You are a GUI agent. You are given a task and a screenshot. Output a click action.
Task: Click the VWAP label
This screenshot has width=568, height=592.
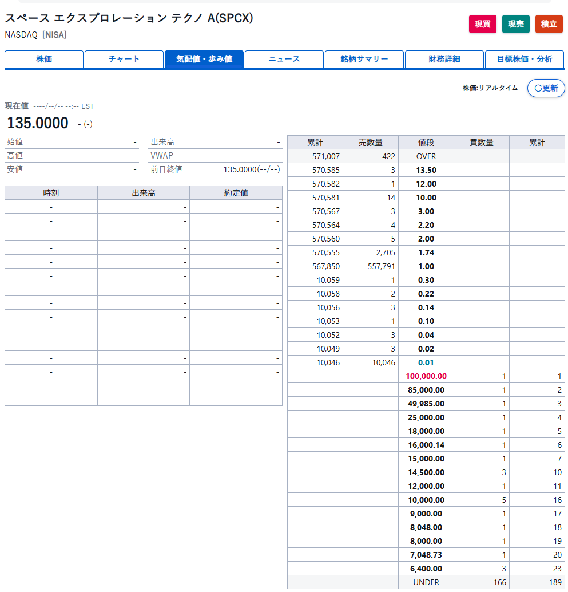[x=162, y=156]
